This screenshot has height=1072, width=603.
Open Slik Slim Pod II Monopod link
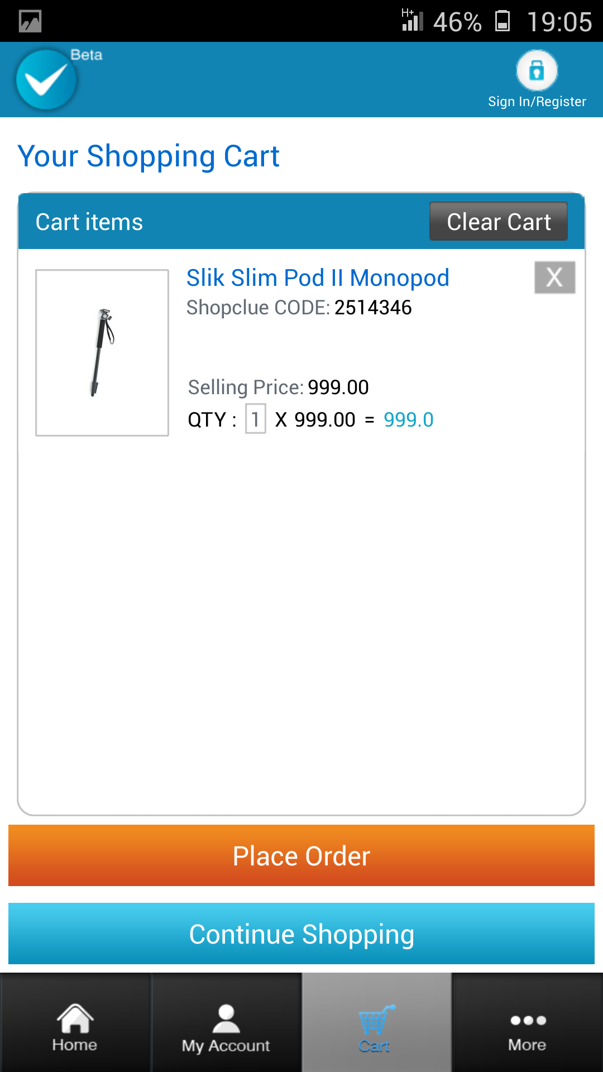tap(318, 277)
